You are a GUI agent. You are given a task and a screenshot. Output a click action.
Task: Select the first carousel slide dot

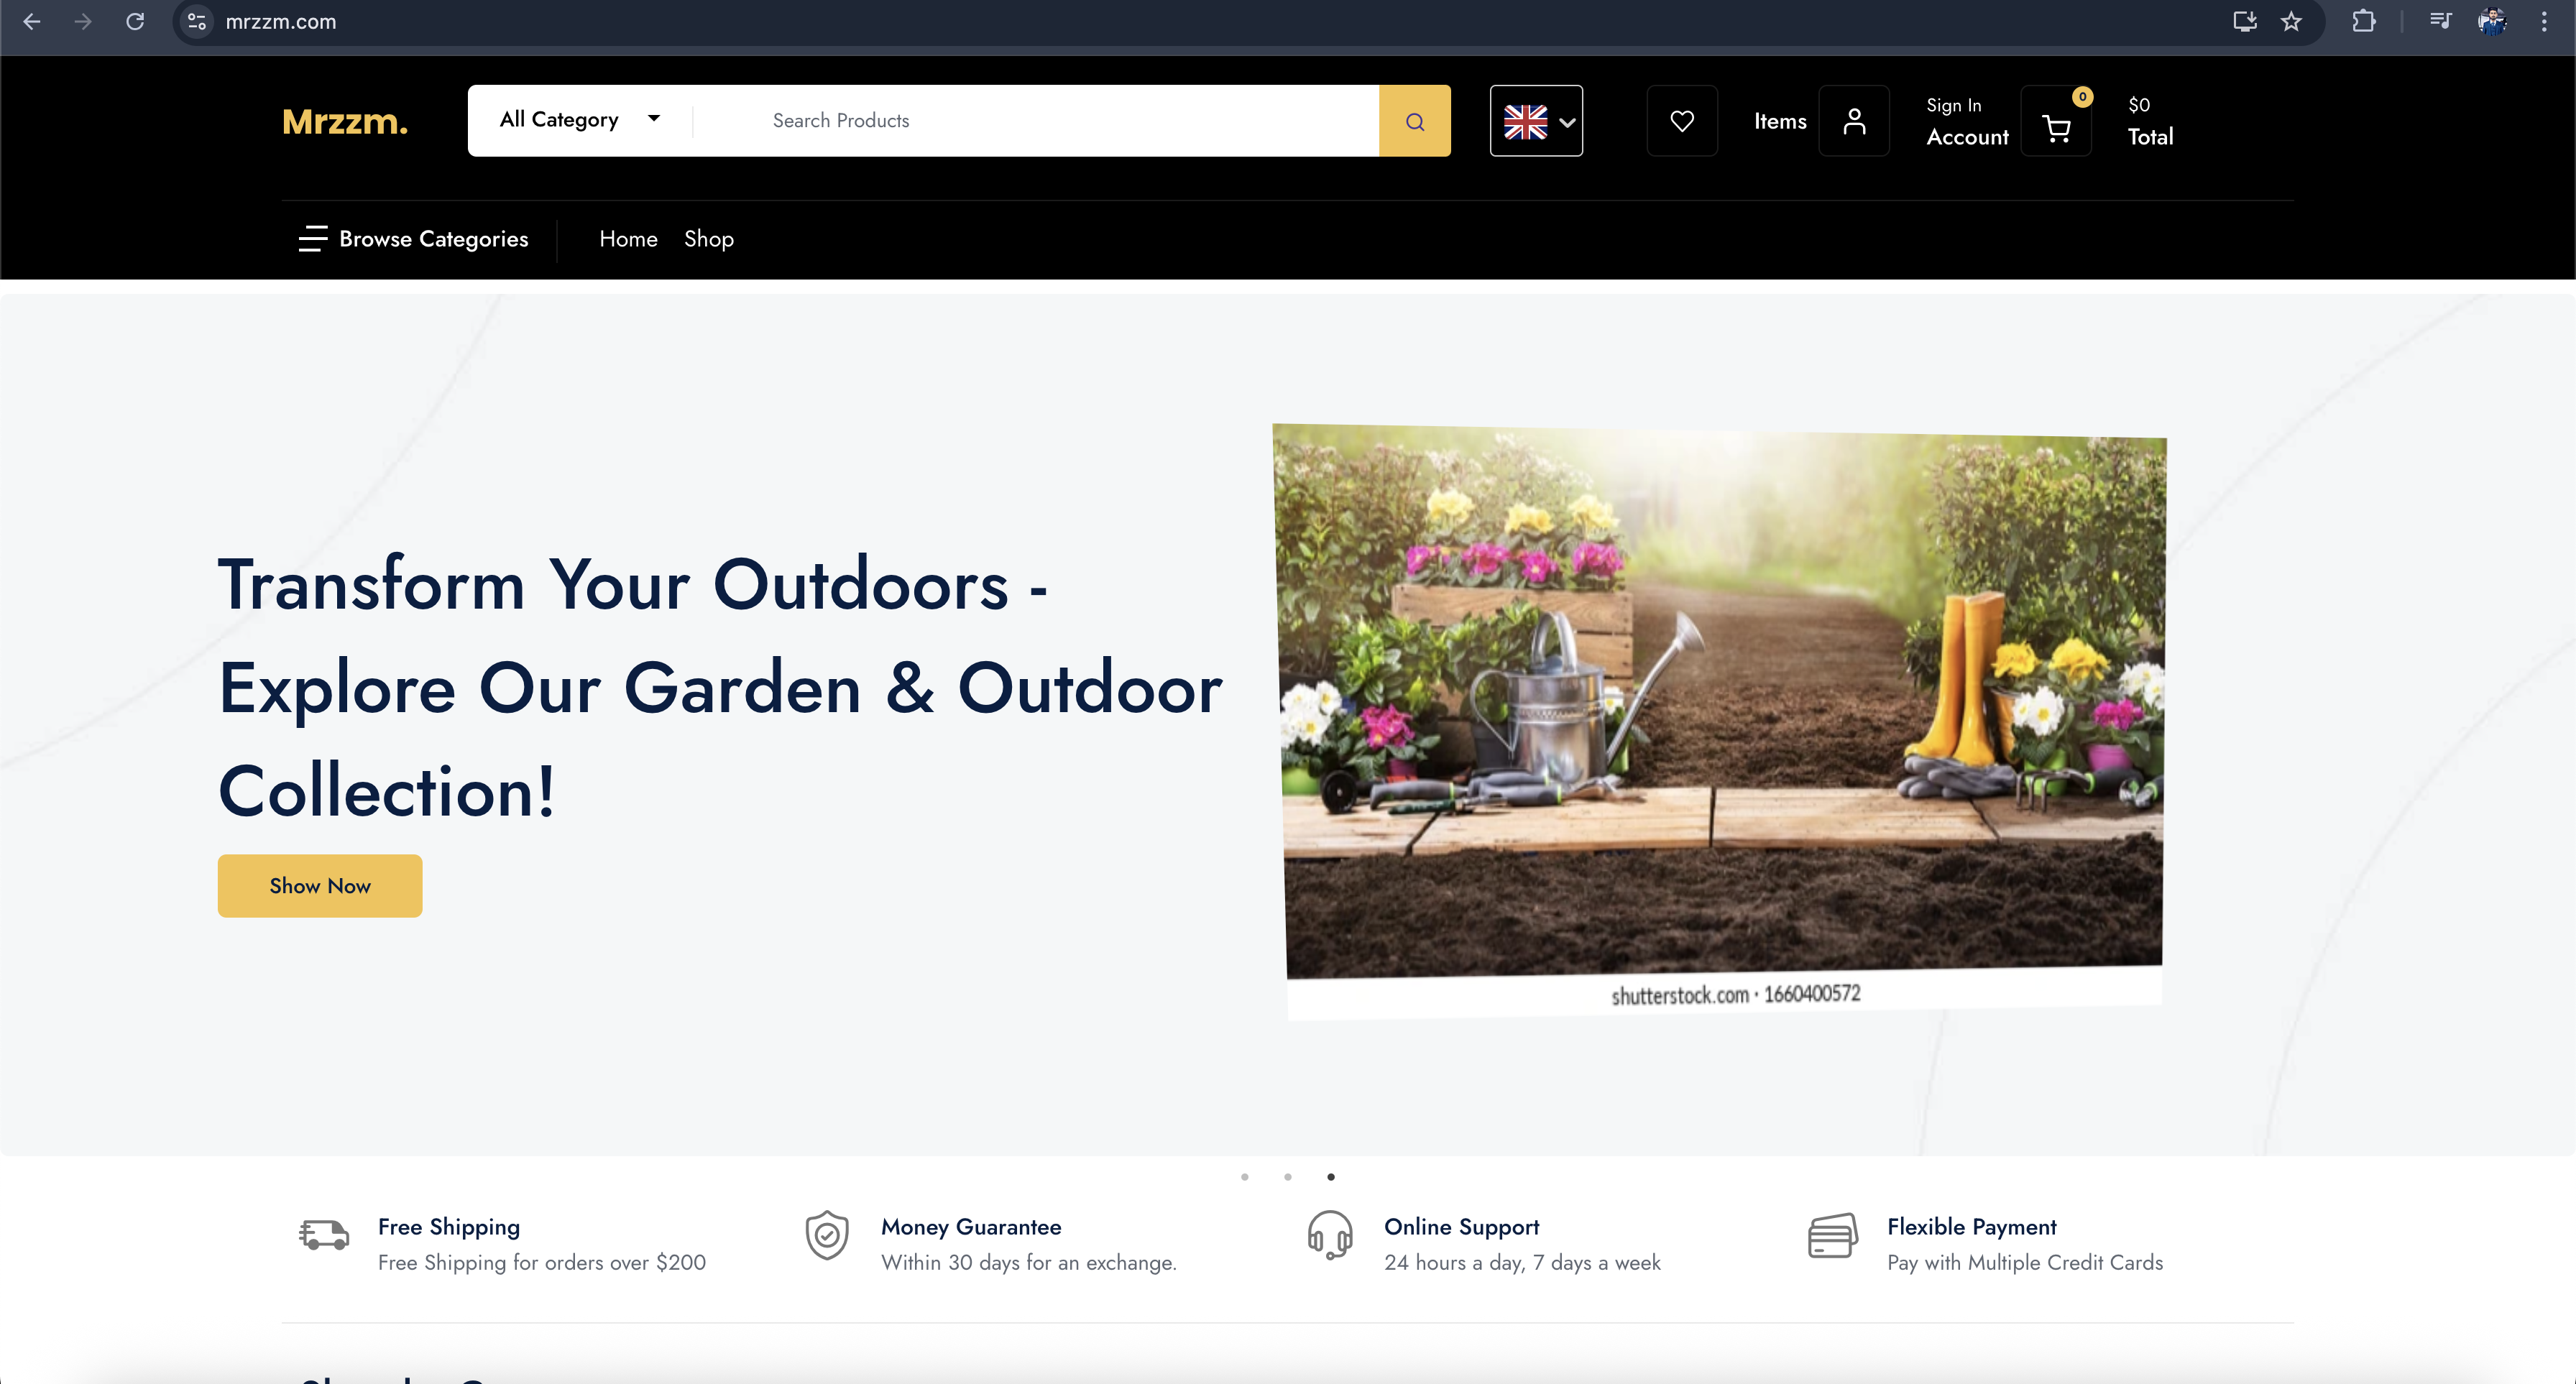pos(1245,1177)
